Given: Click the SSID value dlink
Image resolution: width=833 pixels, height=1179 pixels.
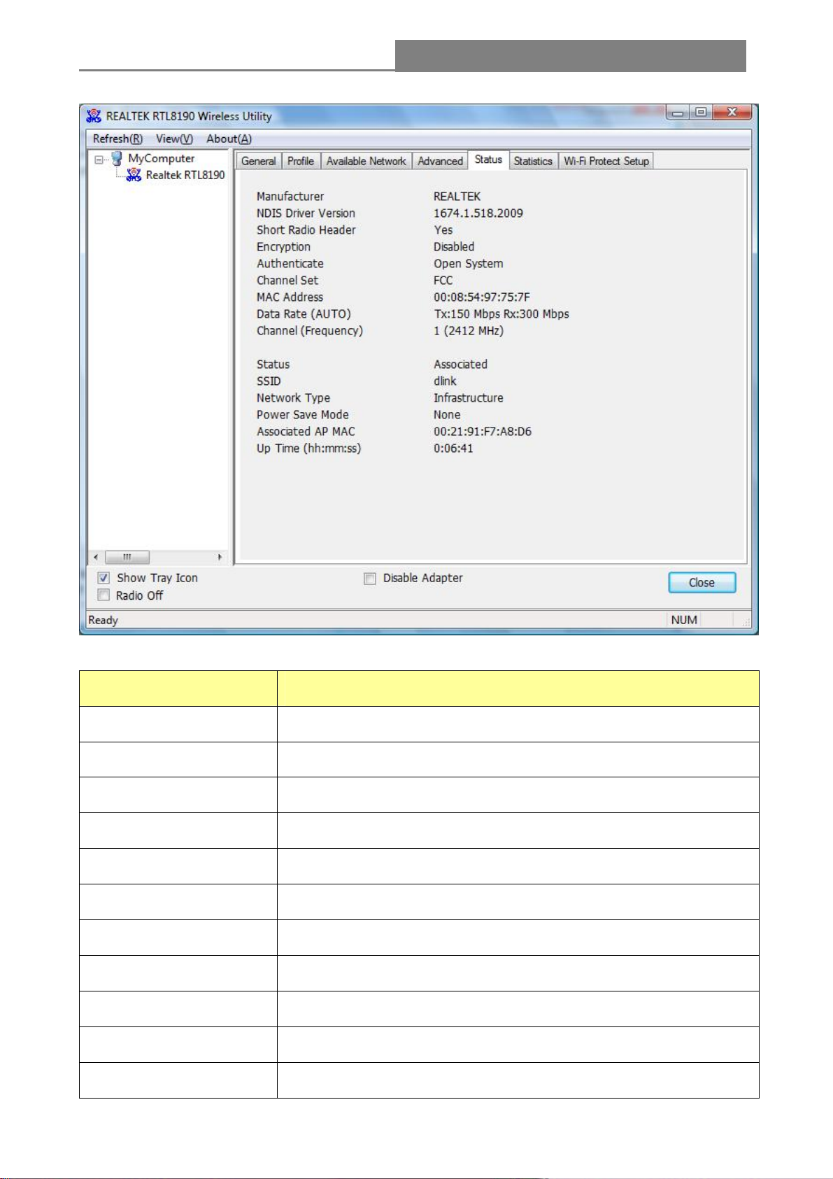Looking at the screenshot, I should 445,381.
